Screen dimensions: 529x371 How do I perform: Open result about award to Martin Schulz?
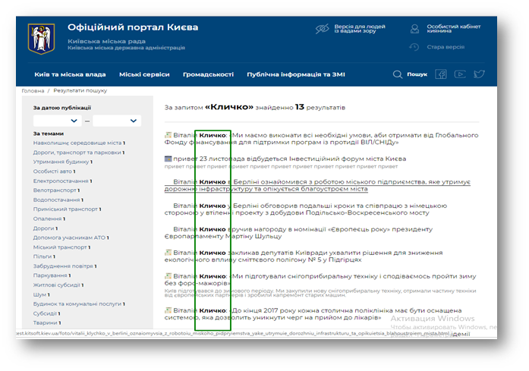(304, 228)
